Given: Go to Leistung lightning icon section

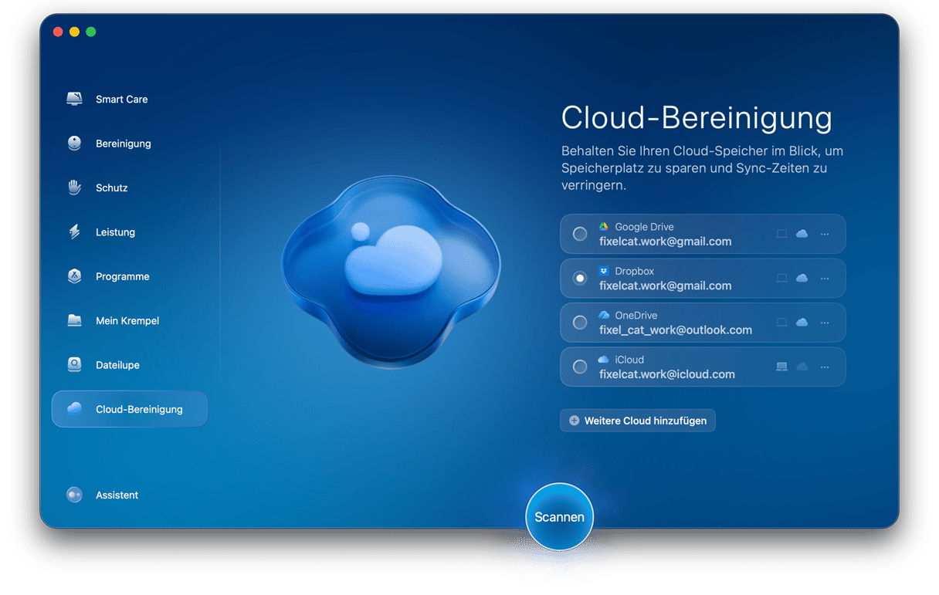Looking at the screenshot, I should click(x=74, y=232).
